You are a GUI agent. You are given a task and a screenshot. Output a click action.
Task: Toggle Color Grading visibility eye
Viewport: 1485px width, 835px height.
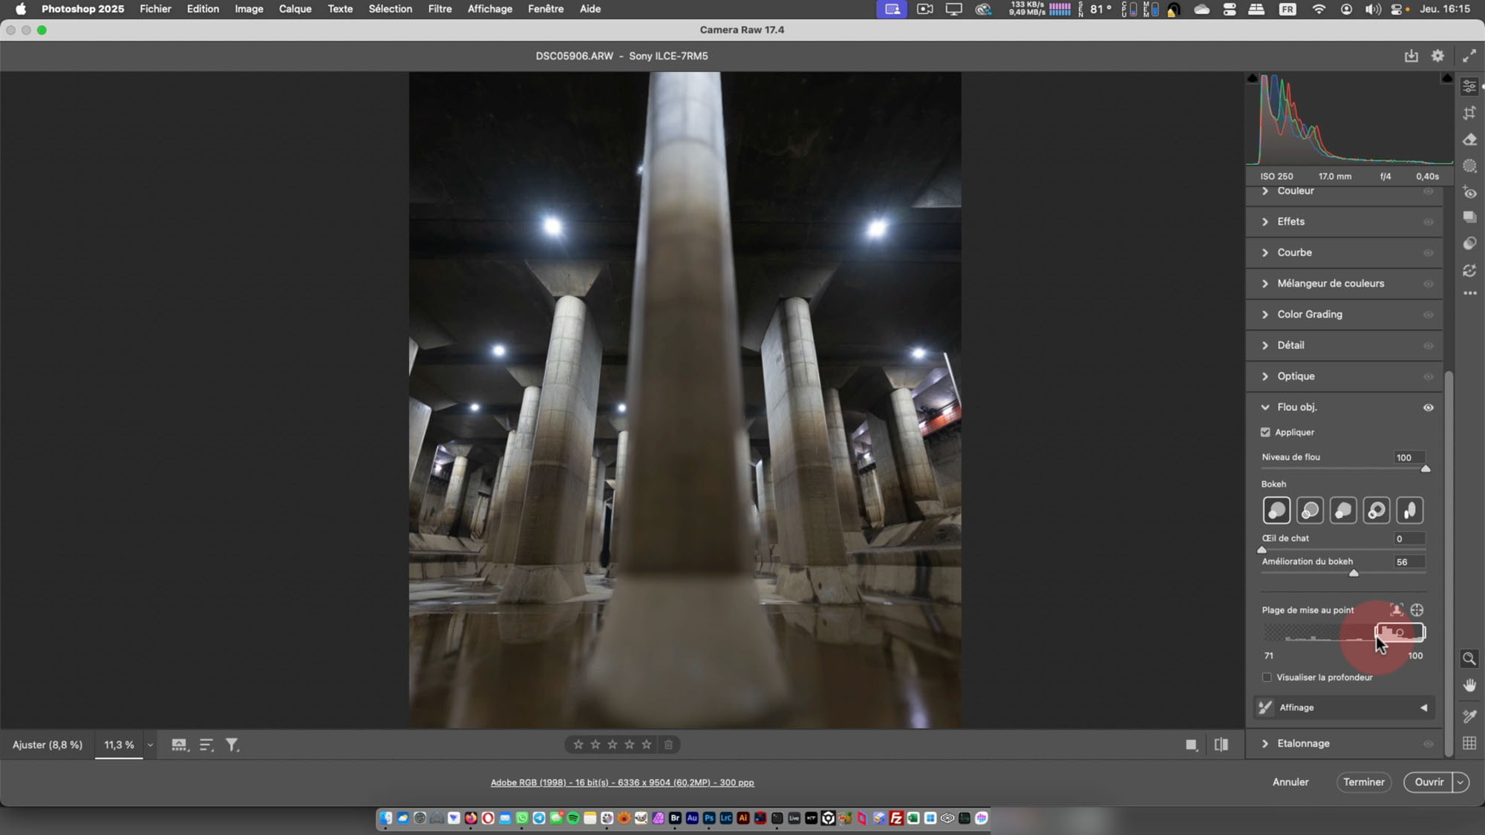pyautogui.click(x=1428, y=315)
